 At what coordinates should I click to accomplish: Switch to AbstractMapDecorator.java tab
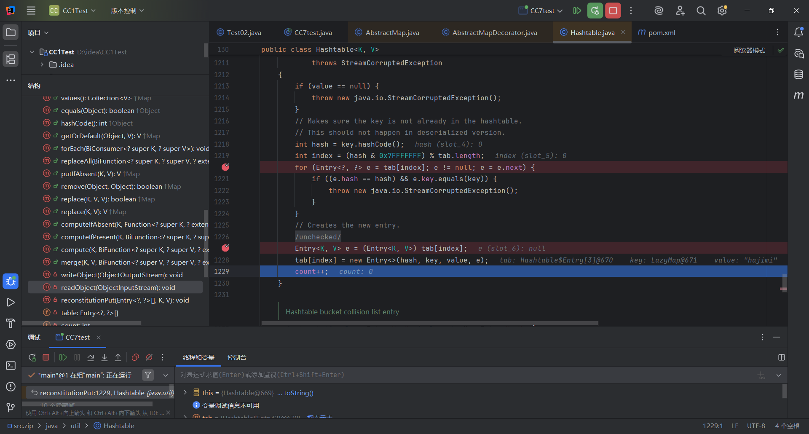pyautogui.click(x=490, y=32)
